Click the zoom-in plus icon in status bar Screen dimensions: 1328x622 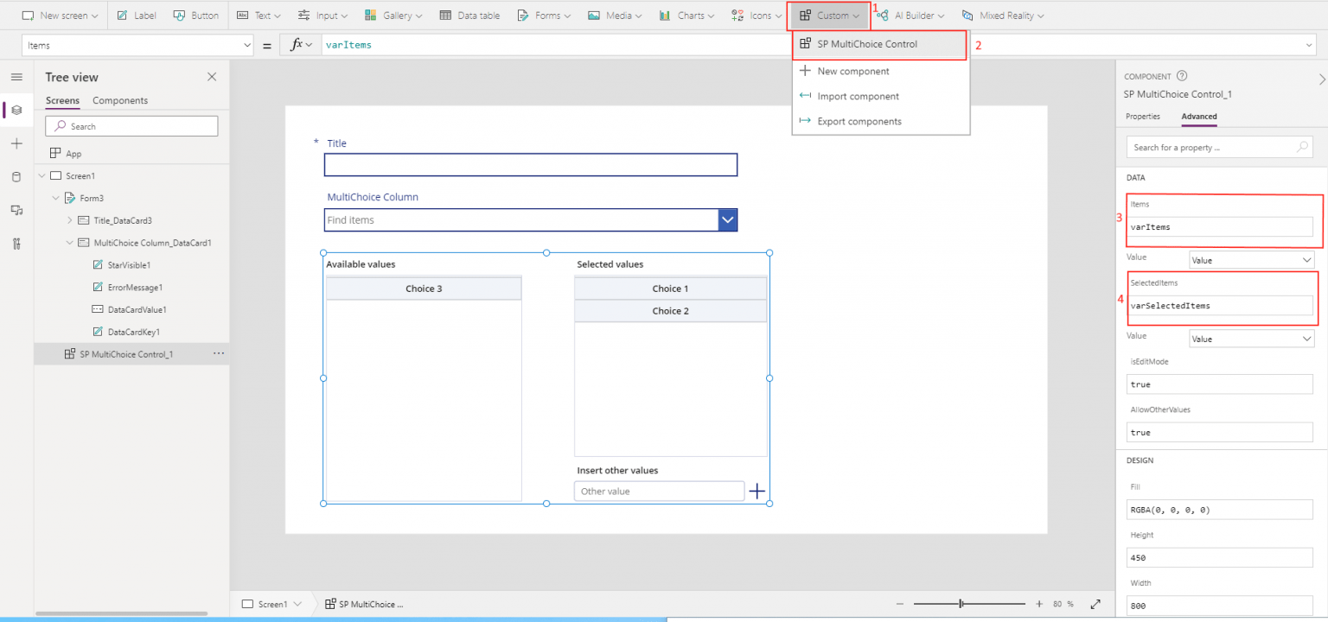coord(1038,604)
